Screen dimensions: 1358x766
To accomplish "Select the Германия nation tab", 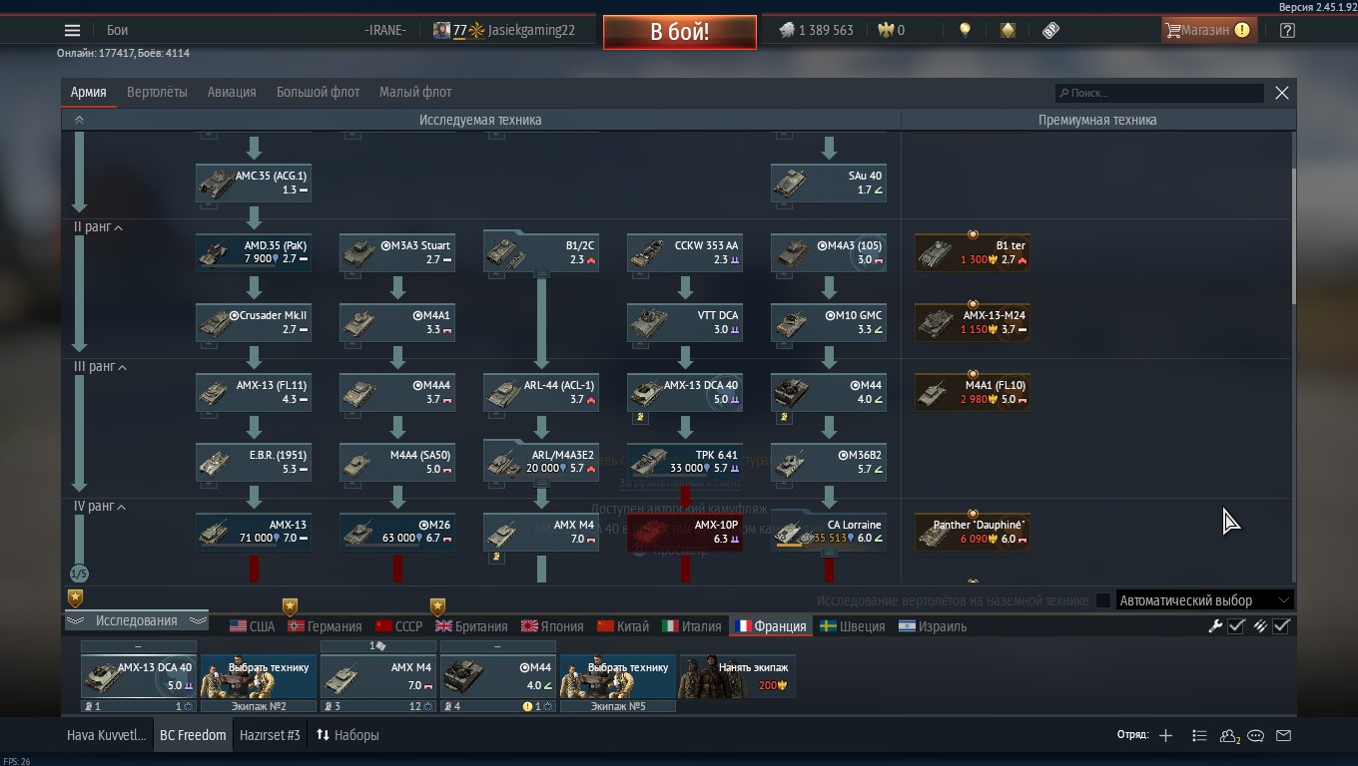I will click(x=325, y=626).
